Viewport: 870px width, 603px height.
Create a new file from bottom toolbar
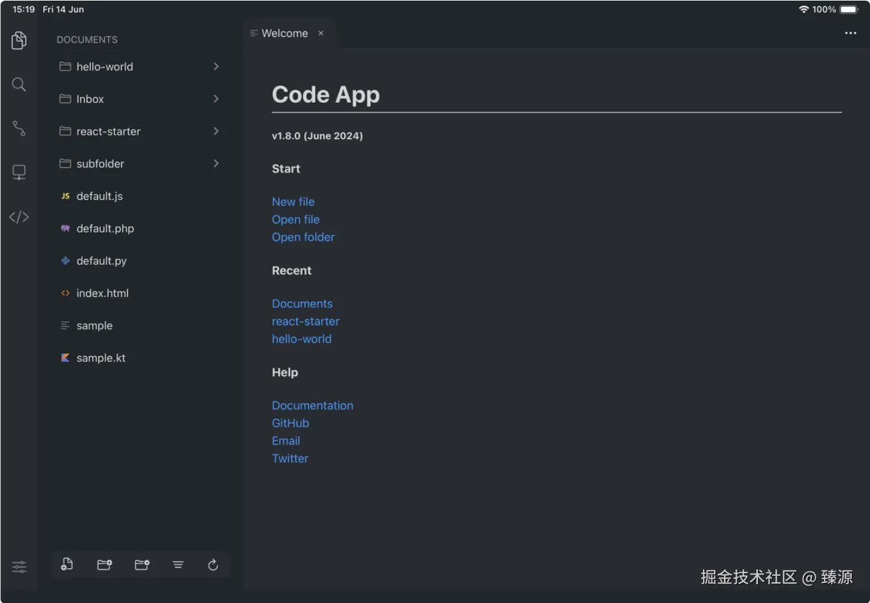(67, 565)
